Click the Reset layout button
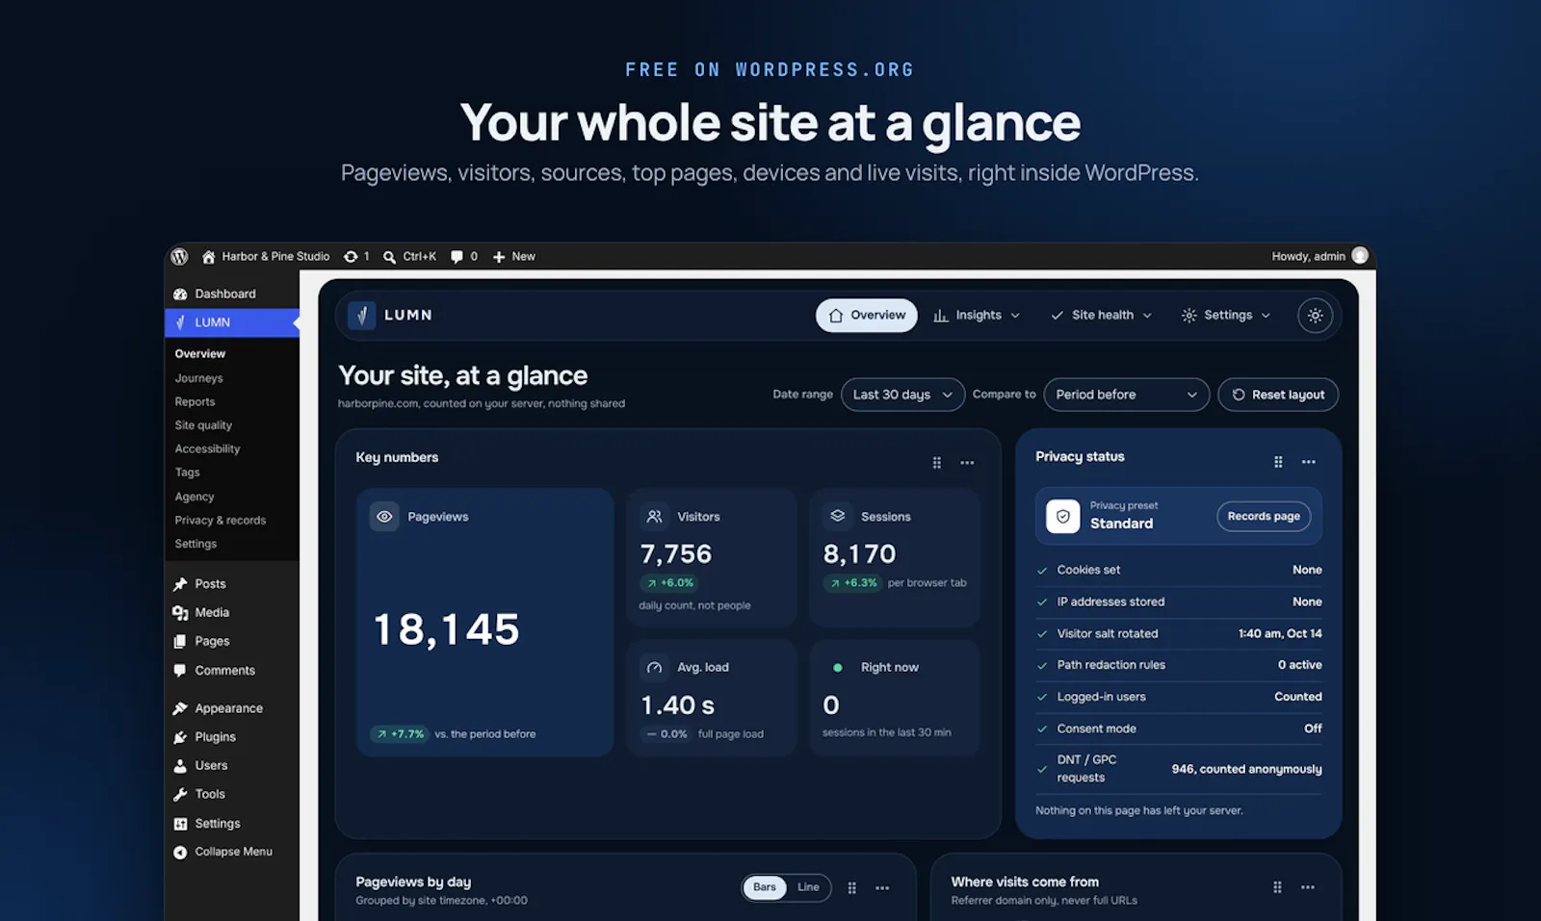Screen dimensions: 1541x921 click(1278, 395)
